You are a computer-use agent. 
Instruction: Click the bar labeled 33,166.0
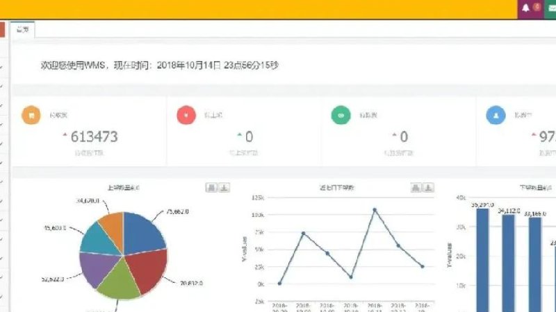[x=535, y=264]
